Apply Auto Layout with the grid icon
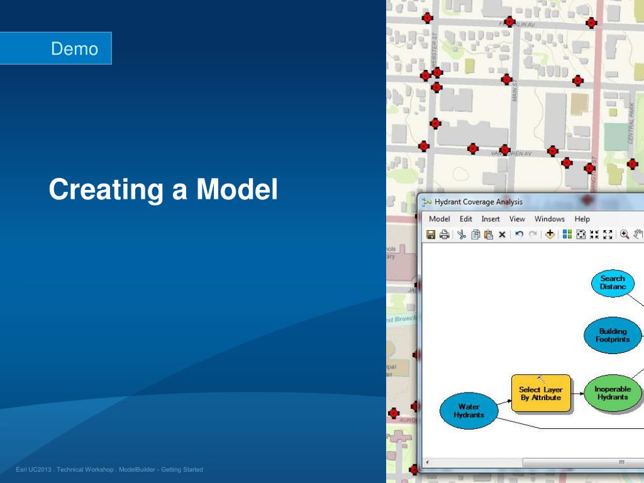Viewport: 644px width, 483px height. 567,234
